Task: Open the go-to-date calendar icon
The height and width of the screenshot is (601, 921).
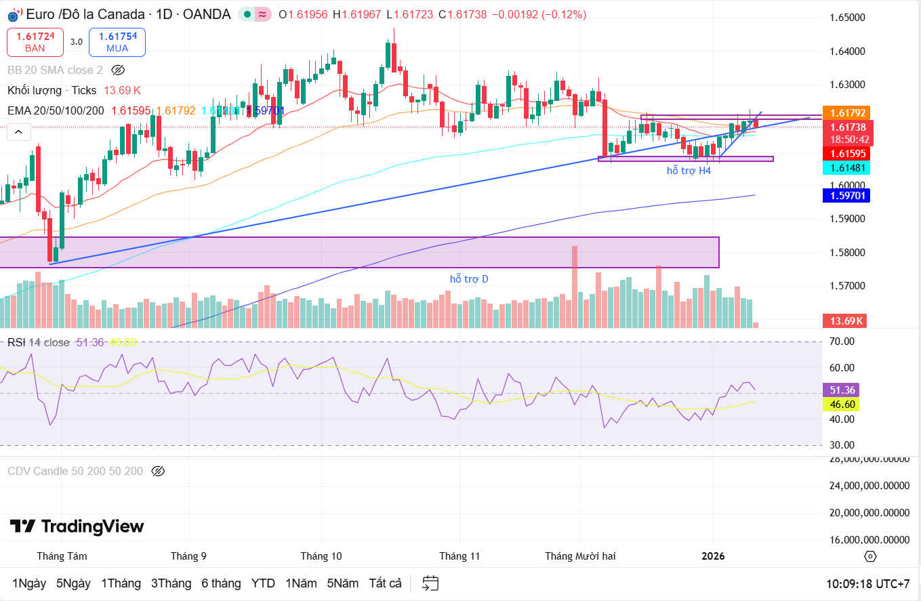Action: pyautogui.click(x=430, y=583)
